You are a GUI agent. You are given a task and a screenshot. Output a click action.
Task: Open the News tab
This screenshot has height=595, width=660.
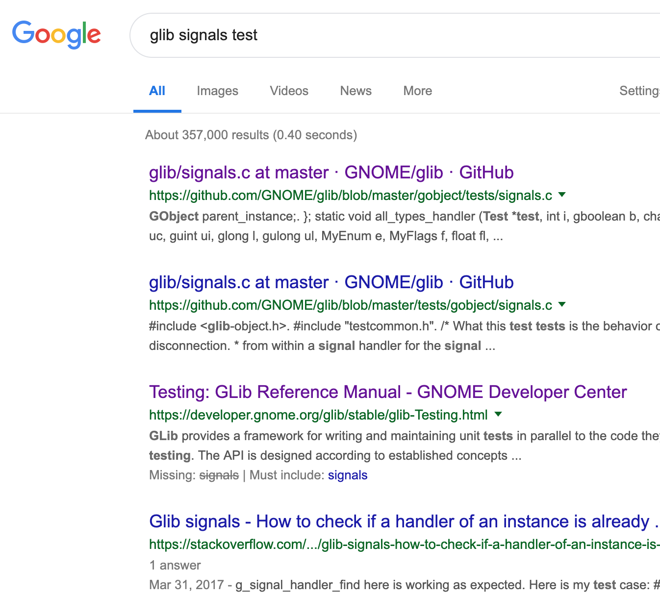point(355,91)
